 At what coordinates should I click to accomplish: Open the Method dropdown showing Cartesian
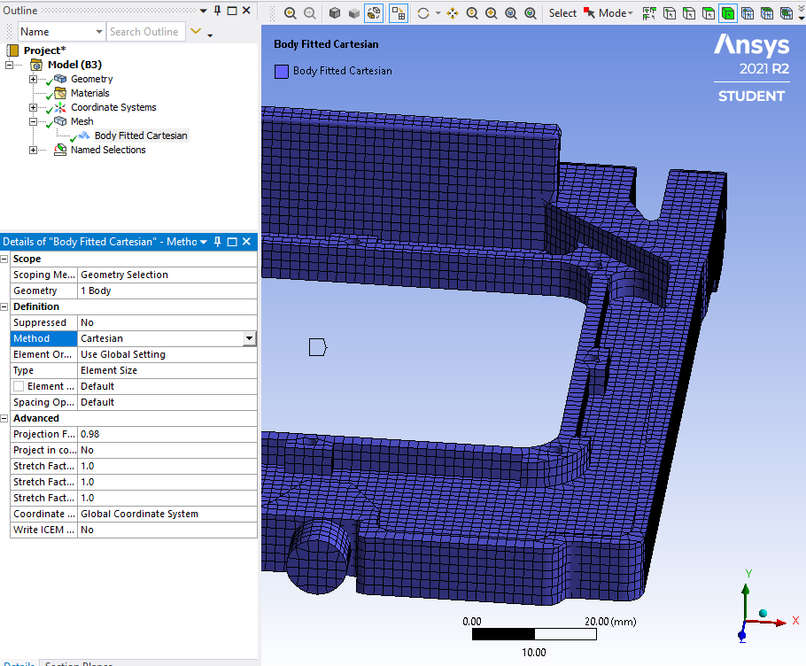[249, 338]
